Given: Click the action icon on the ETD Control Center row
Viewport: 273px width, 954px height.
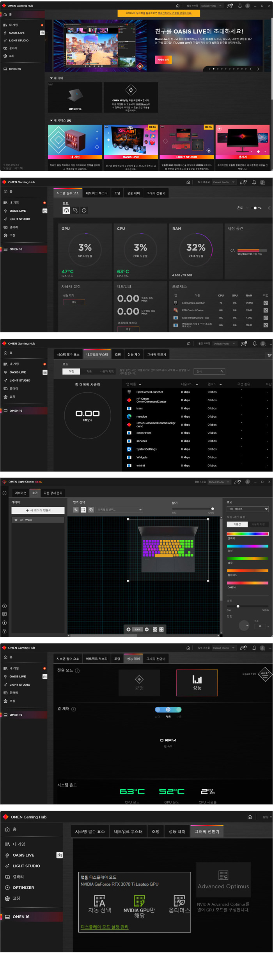Looking at the screenshot, I should tap(266, 310).
